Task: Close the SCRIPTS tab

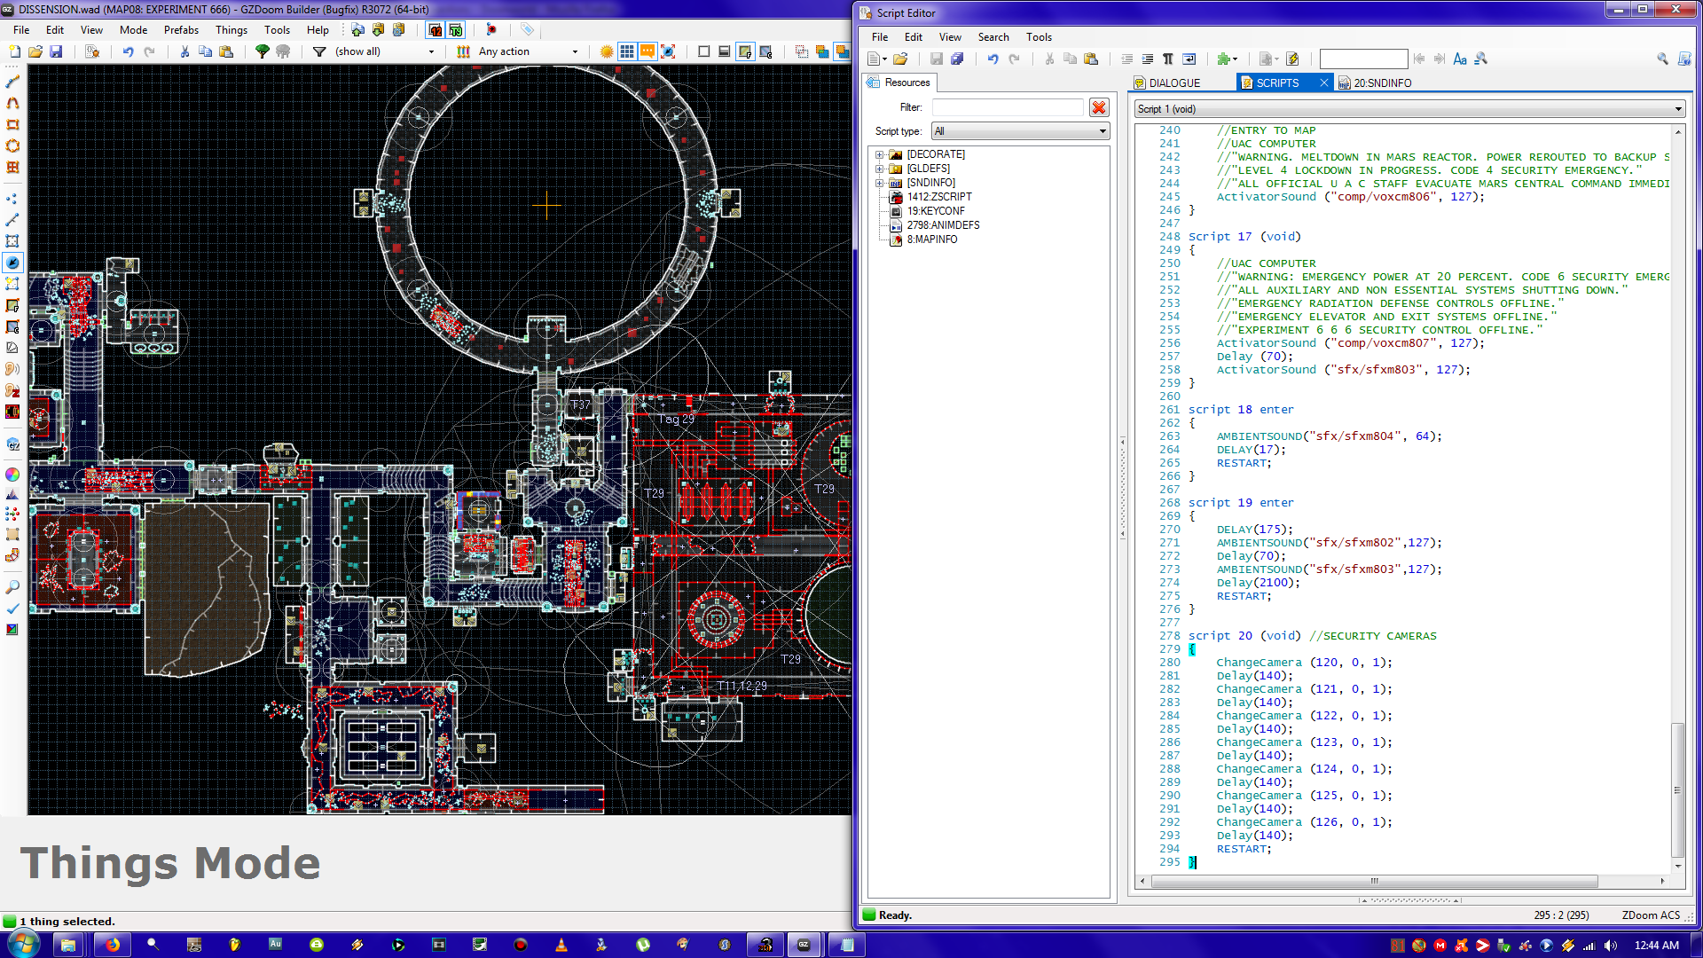Action: tap(1324, 82)
